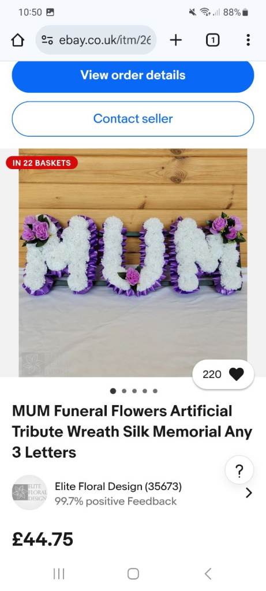The height and width of the screenshot is (591, 266).
Task: Tap the Contact seller button
Action: coord(133,119)
